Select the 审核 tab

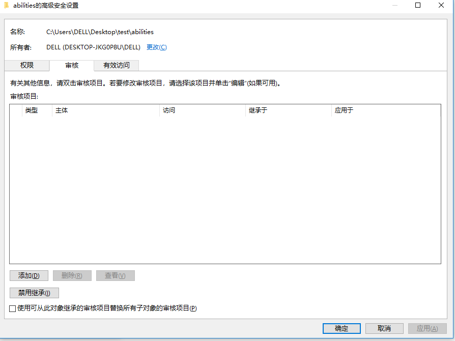72,66
